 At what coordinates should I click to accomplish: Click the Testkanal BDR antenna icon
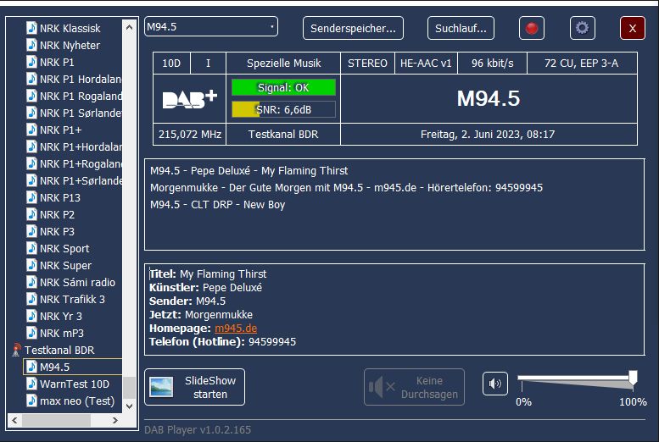[17, 350]
